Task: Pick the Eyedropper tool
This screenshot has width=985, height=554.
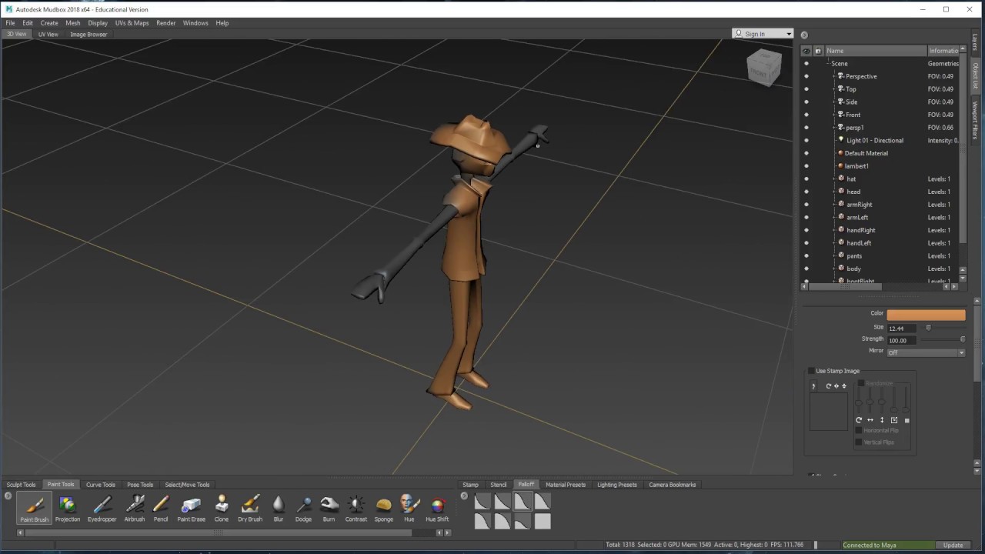Action: coord(102,509)
